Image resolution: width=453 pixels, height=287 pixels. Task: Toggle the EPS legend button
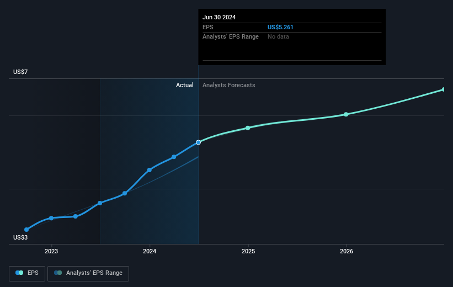pos(27,273)
